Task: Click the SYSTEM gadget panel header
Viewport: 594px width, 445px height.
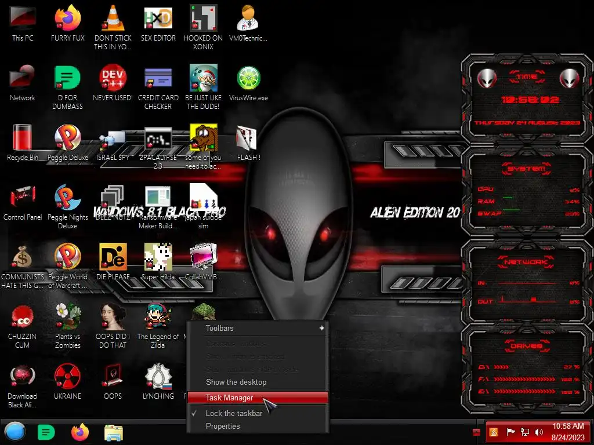Action: tap(527, 169)
